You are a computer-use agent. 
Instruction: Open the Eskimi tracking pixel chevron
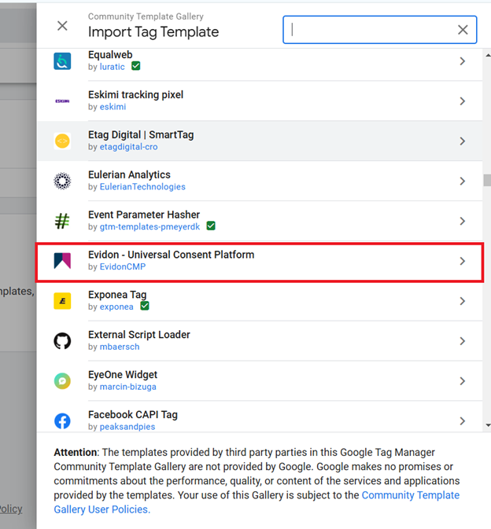coord(463,101)
